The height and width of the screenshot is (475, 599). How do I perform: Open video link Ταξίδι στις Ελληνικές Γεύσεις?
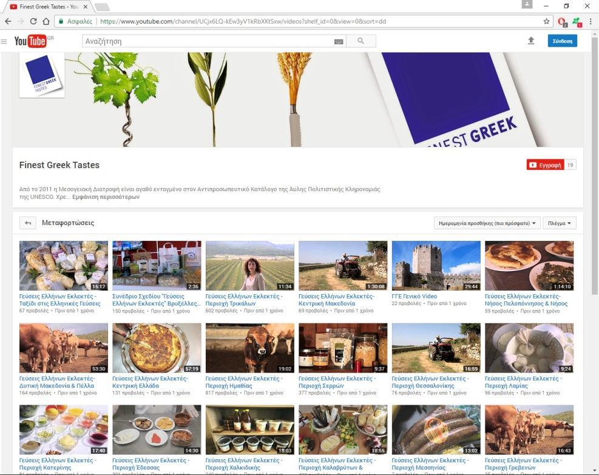coord(59,300)
